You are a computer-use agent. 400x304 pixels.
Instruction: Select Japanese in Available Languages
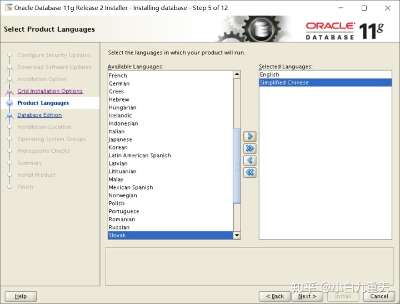pos(171,139)
